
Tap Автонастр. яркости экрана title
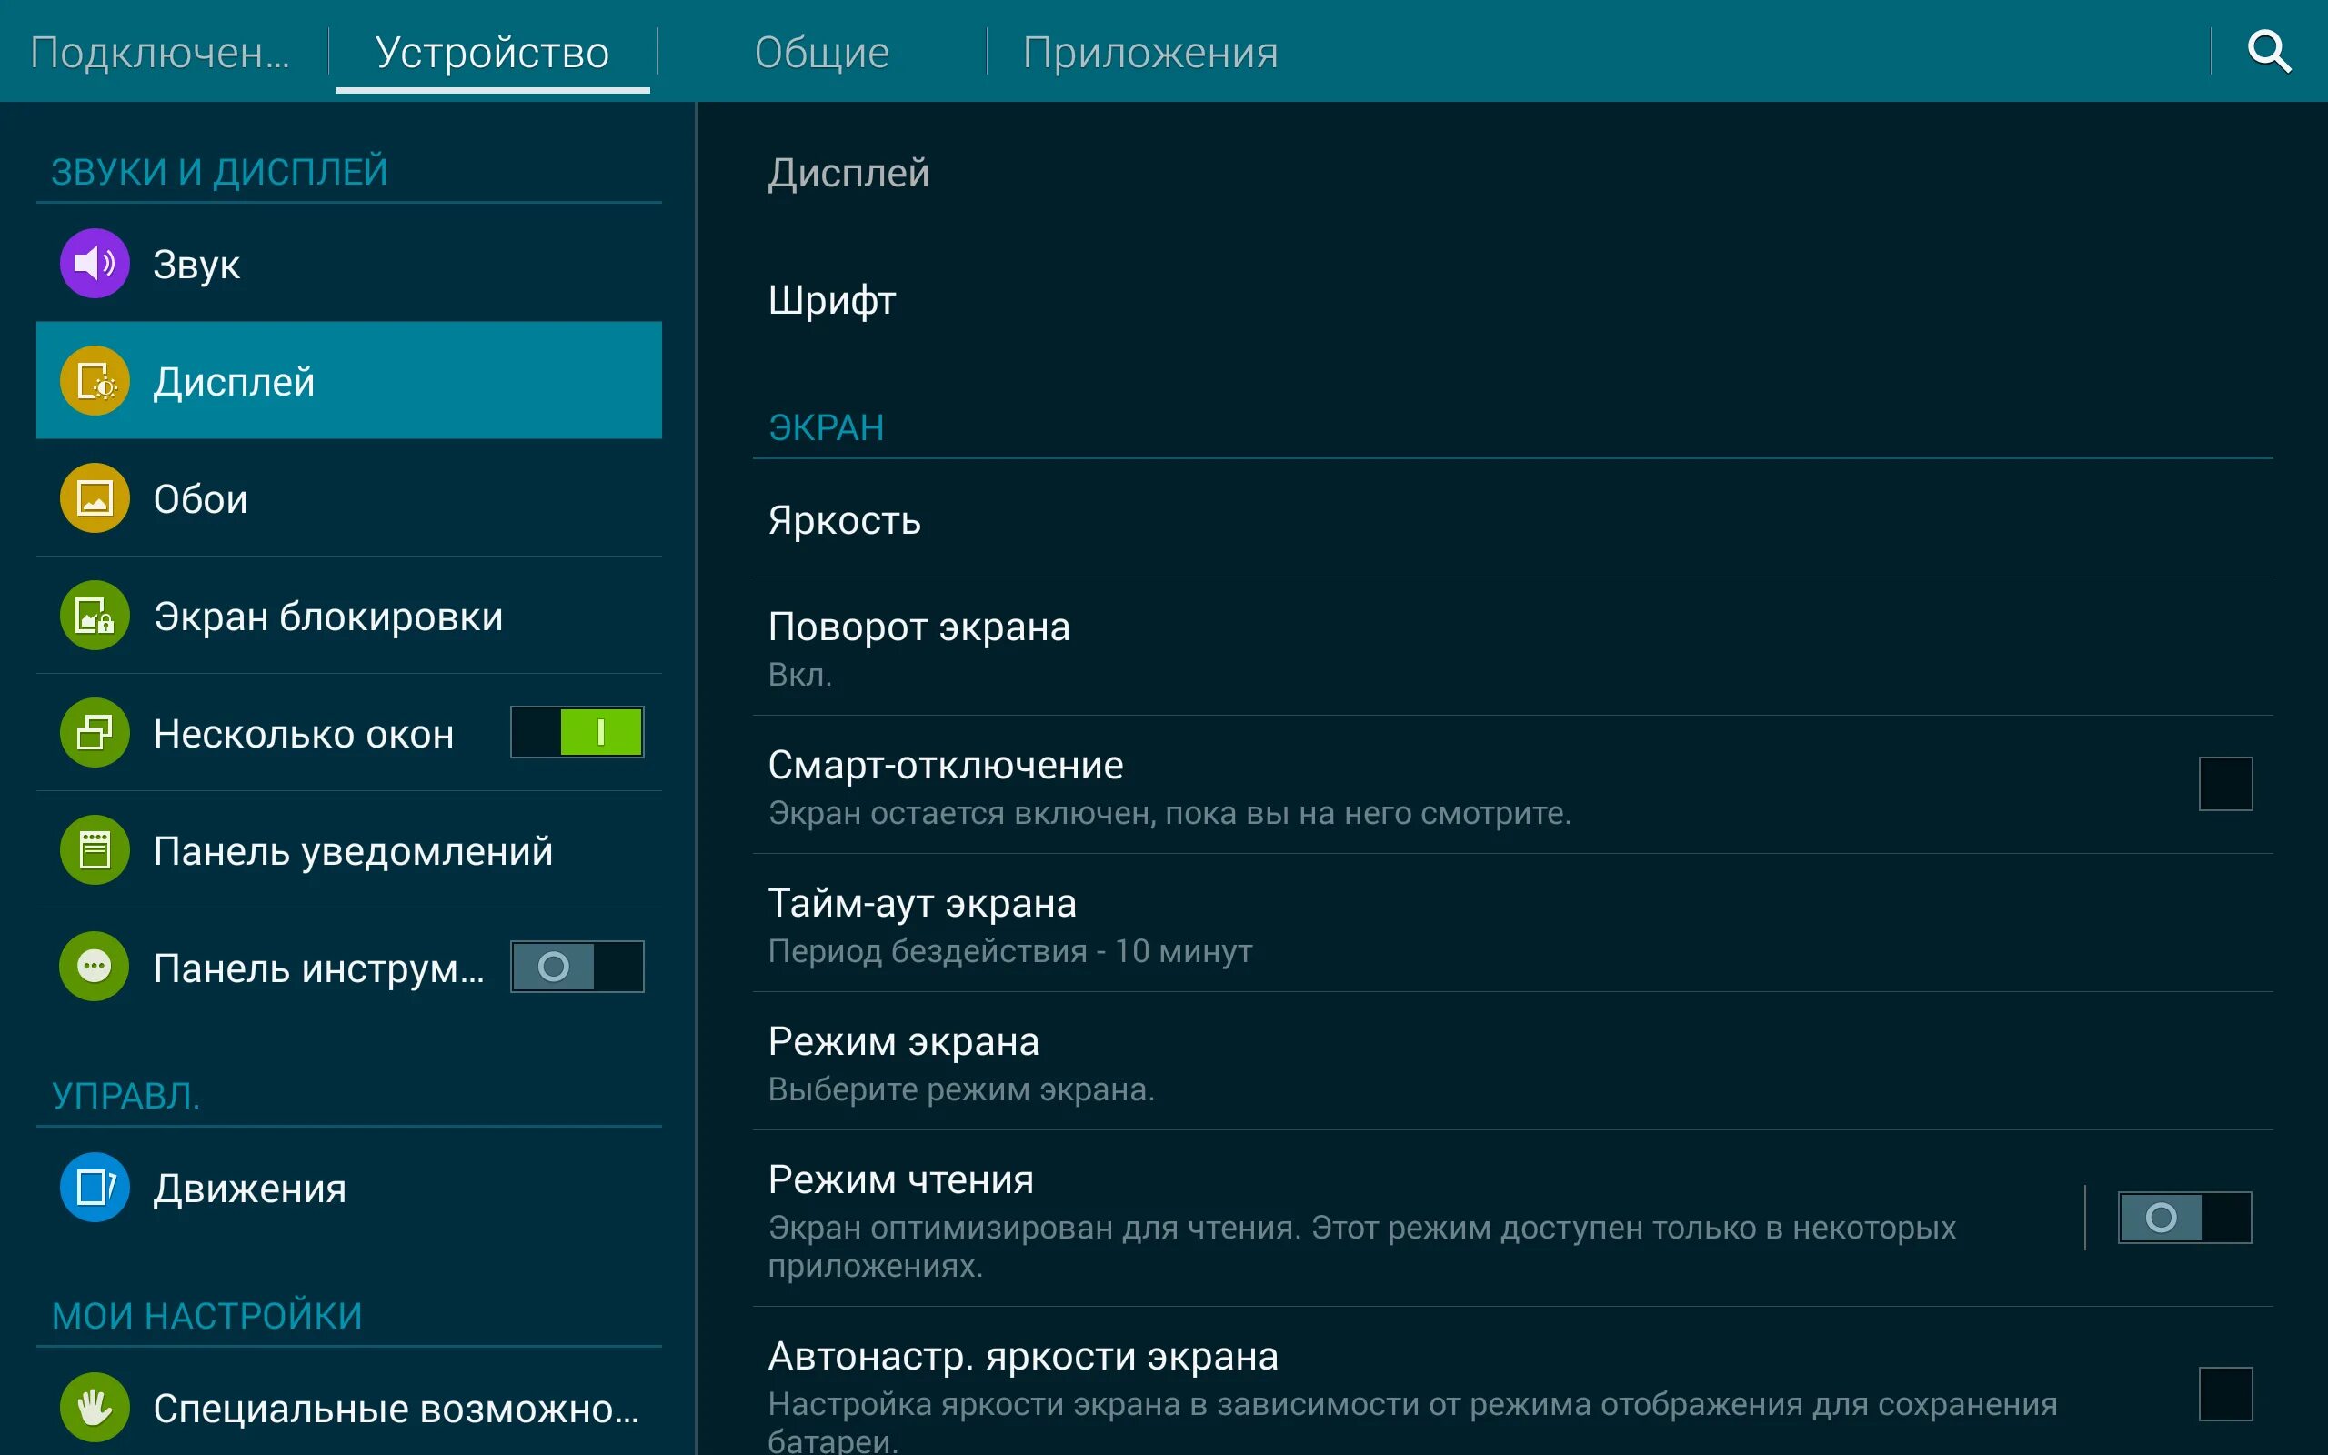click(1022, 1357)
